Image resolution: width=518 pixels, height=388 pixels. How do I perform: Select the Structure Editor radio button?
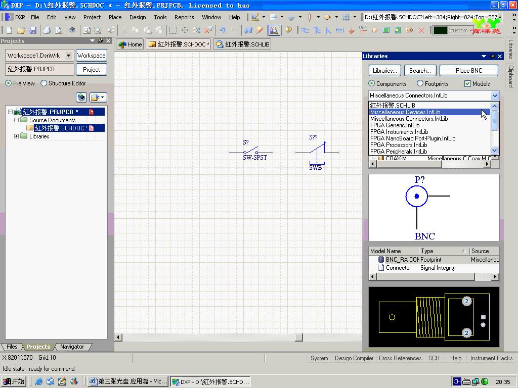(x=44, y=83)
